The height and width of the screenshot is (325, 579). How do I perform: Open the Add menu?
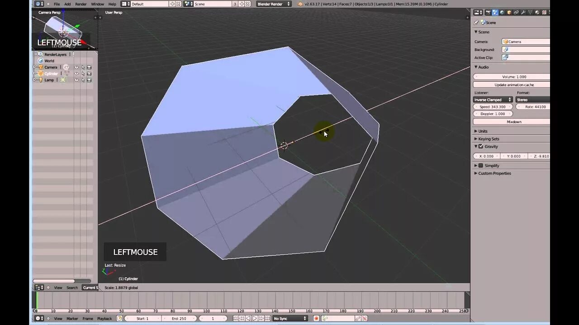click(67, 4)
